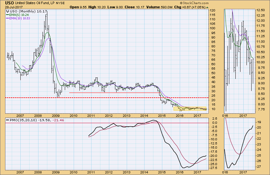
Task: Click the NYSE exchange label
Action: point(60,3)
